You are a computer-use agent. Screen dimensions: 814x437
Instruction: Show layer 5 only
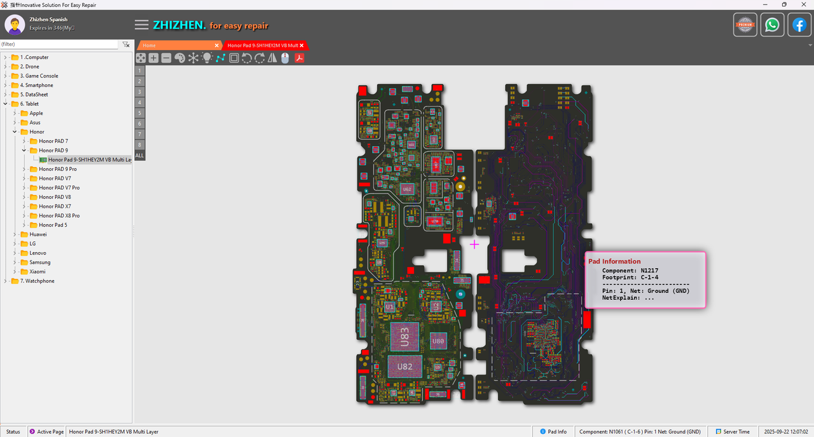[140, 113]
